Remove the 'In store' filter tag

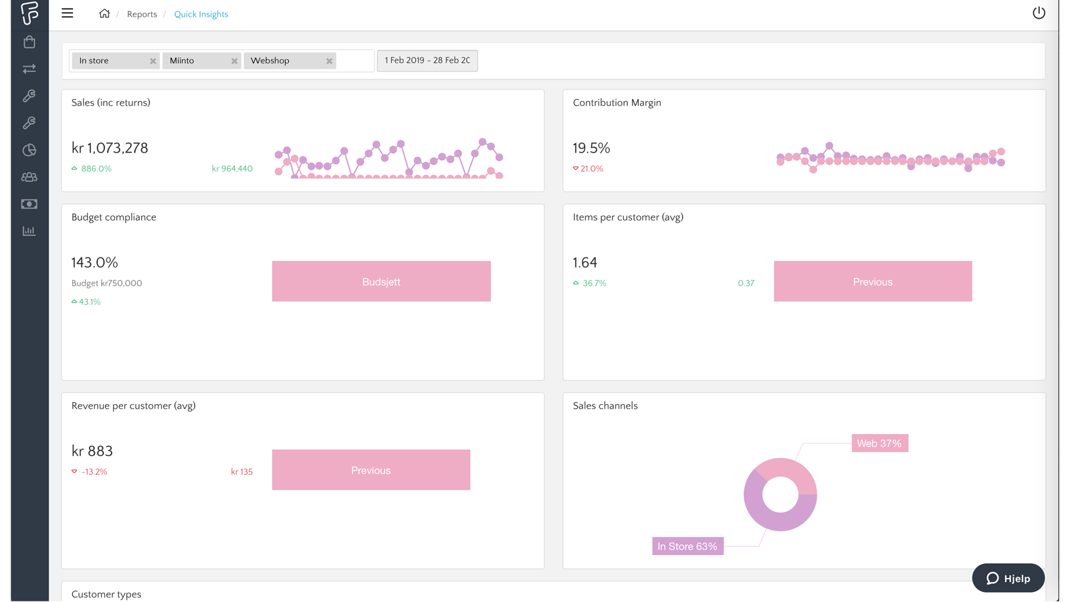(x=153, y=60)
